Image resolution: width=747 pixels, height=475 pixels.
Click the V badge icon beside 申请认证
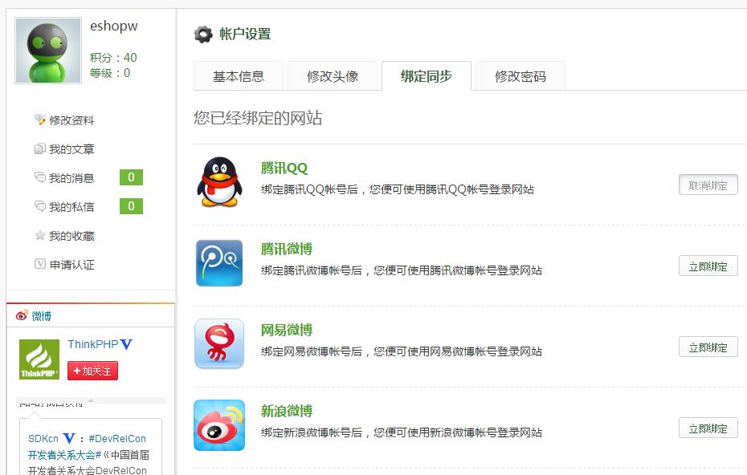click(x=40, y=264)
